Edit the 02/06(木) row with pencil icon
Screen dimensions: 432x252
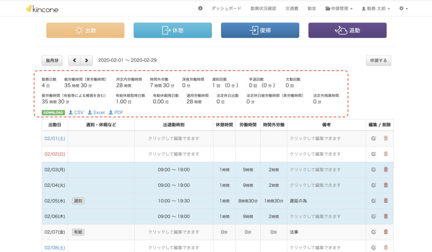coord(374,217)
